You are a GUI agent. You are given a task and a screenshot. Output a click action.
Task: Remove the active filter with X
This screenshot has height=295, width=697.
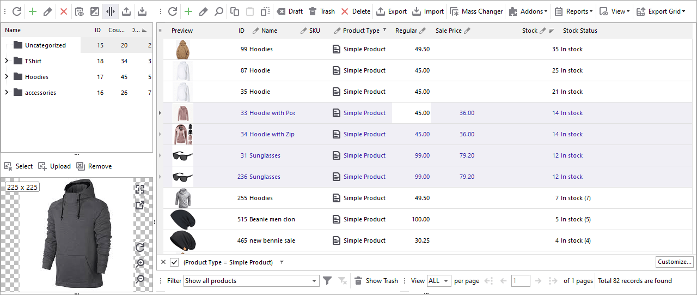(163, 262)
